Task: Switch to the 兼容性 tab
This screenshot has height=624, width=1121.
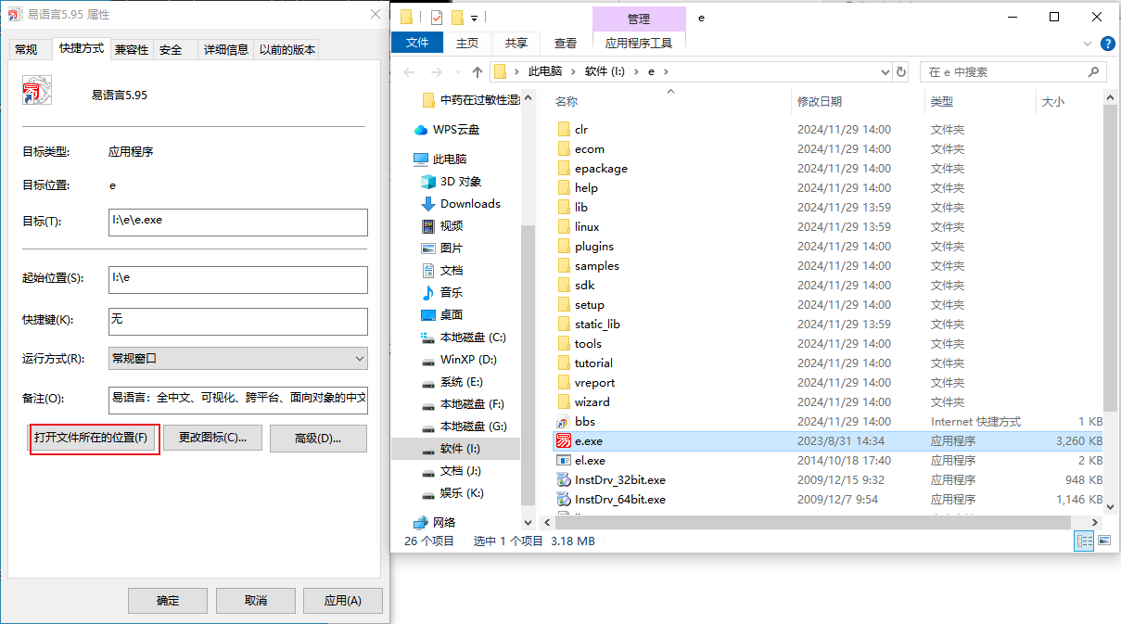Action: tap(131, 50)
